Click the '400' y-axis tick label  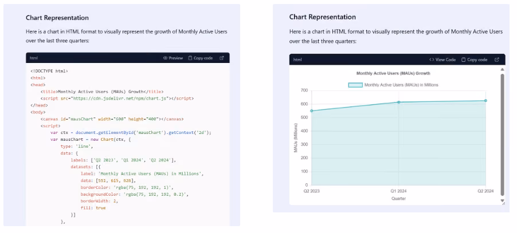304,131
